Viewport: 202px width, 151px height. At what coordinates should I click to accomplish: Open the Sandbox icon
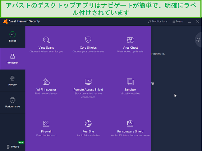point(130,82)
